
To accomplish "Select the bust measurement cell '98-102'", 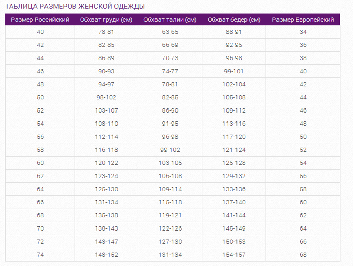I will point(106,97).
